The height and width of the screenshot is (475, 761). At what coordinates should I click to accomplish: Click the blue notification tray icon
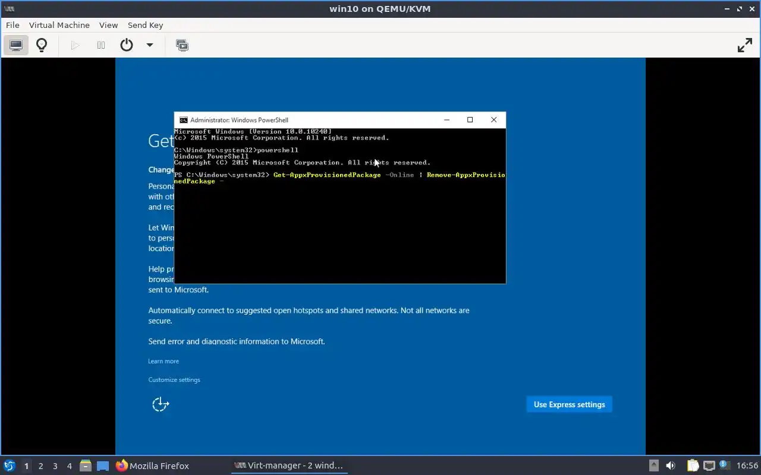(725, 465)
